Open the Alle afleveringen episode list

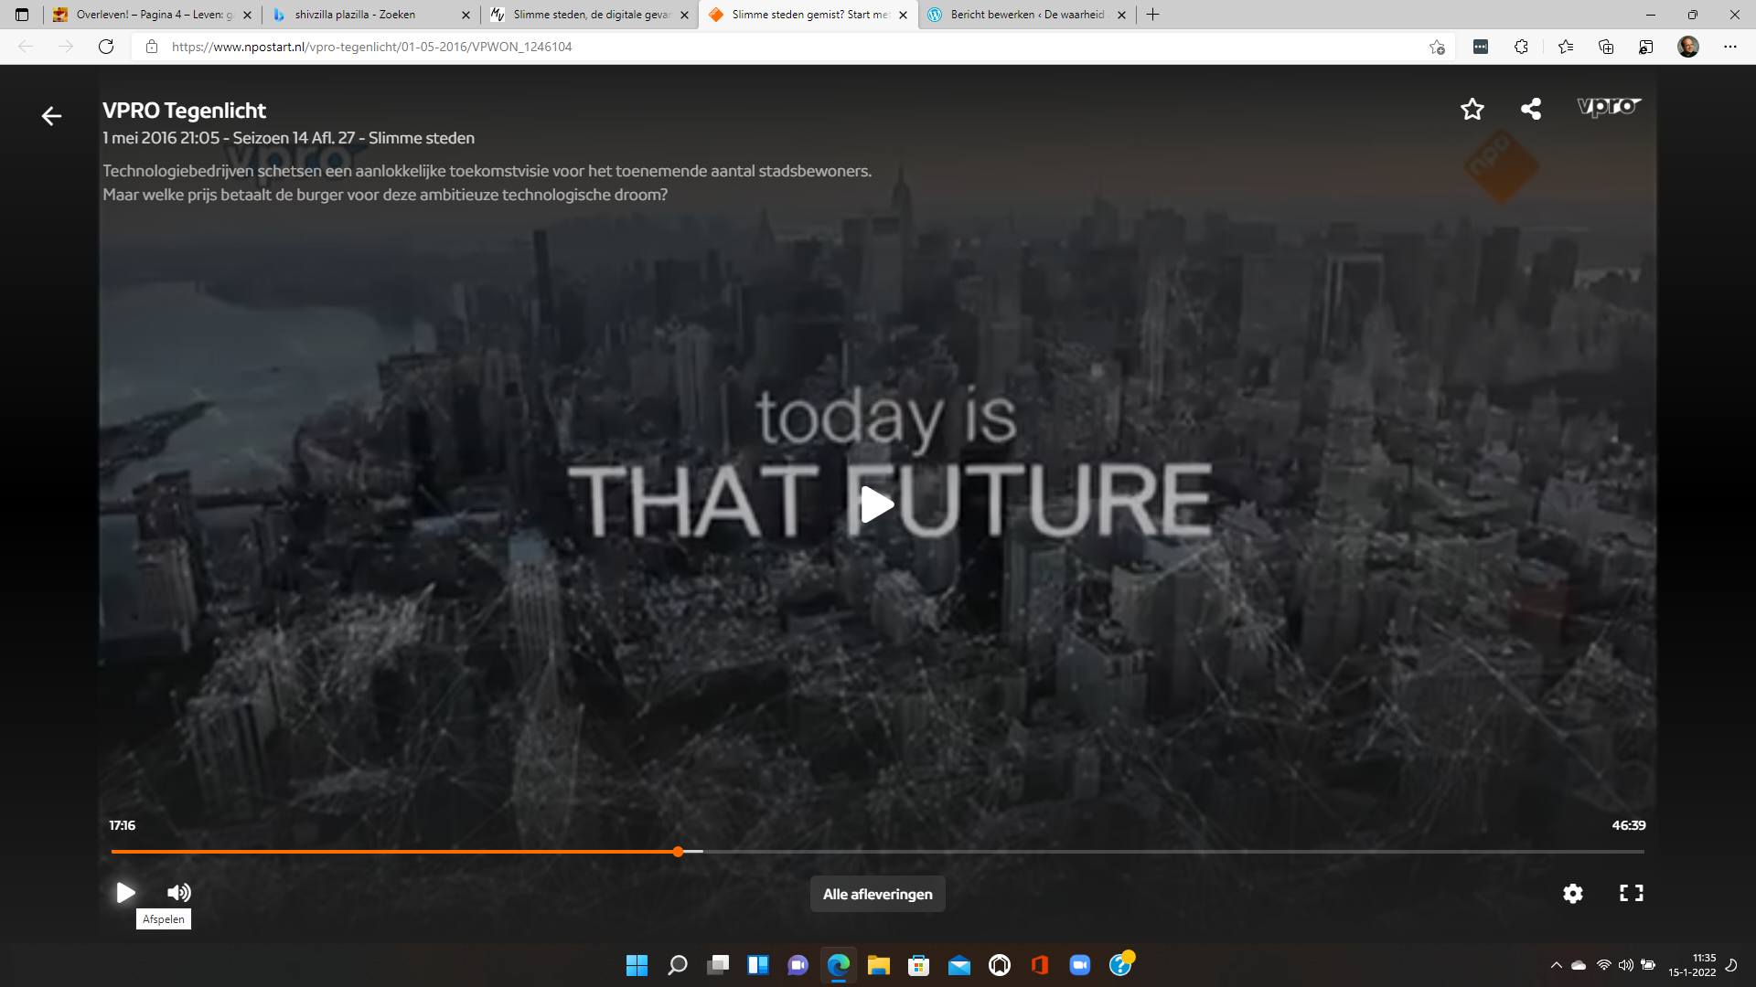877,894
